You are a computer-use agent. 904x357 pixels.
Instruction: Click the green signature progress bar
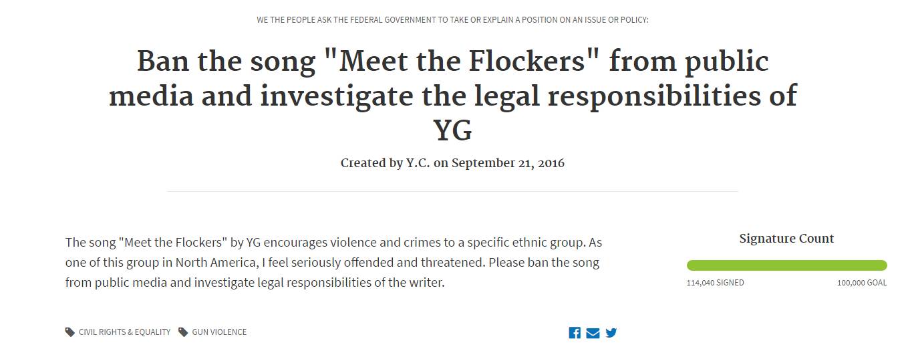[x=786, y=265]
